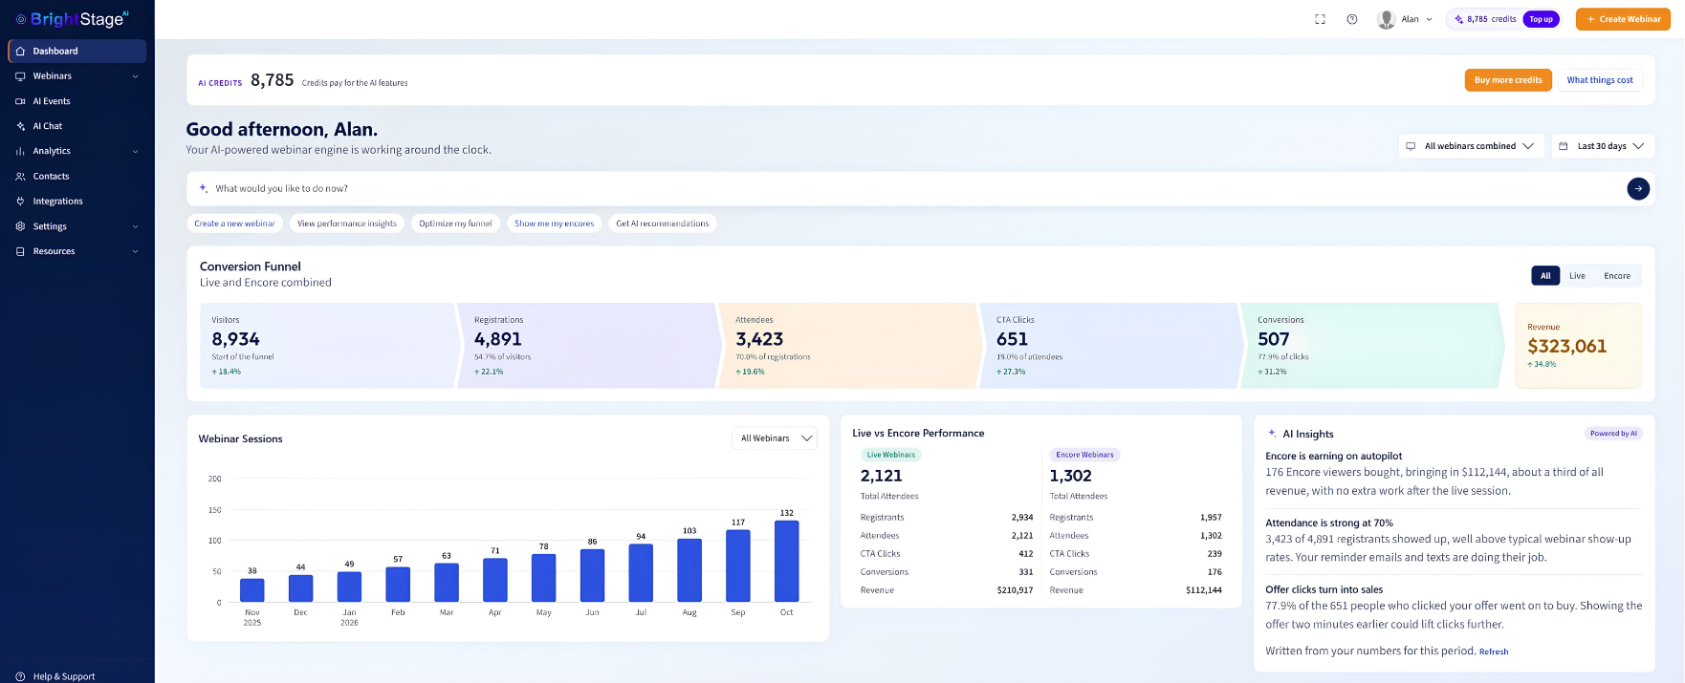Open AI Chat from sidebar
Viewport: 1685px width, 683px height.
(77, 126)
